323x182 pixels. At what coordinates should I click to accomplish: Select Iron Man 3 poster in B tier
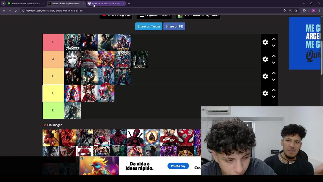point(89,76)
